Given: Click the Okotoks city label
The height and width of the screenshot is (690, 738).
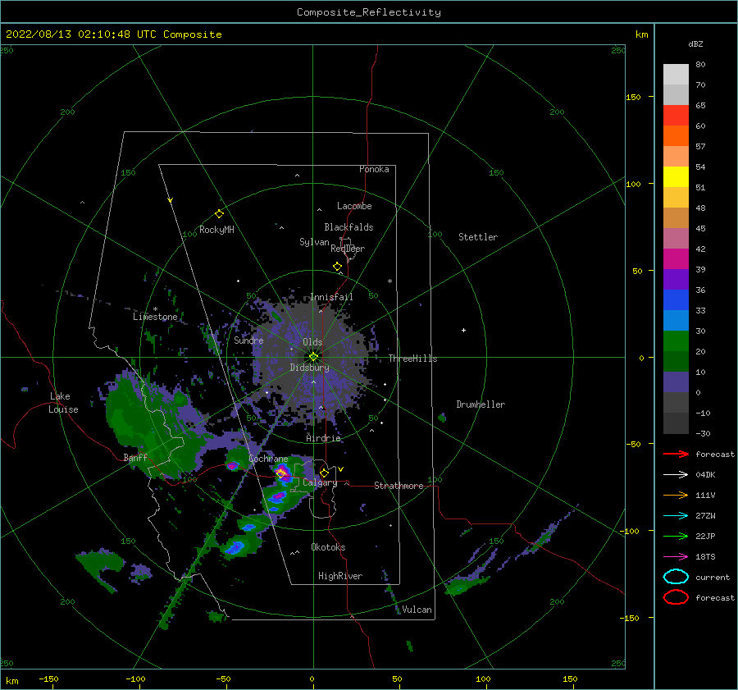Looking at the screenshot, I should pos(328,547).
